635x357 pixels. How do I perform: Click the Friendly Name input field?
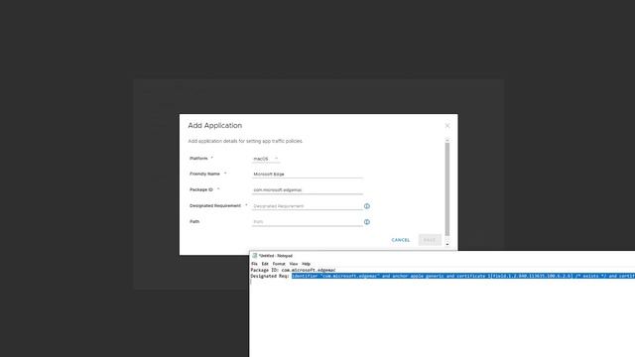pyautogui.click(x=307, y=175)
